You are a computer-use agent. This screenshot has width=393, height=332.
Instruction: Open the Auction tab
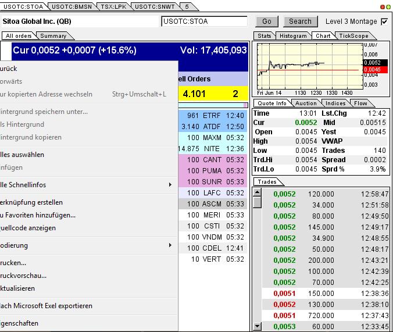306,103
